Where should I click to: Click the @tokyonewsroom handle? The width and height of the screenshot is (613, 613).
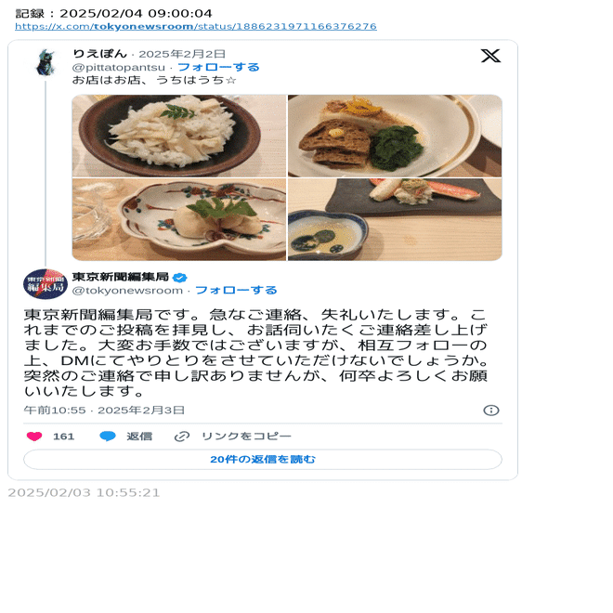127,291
